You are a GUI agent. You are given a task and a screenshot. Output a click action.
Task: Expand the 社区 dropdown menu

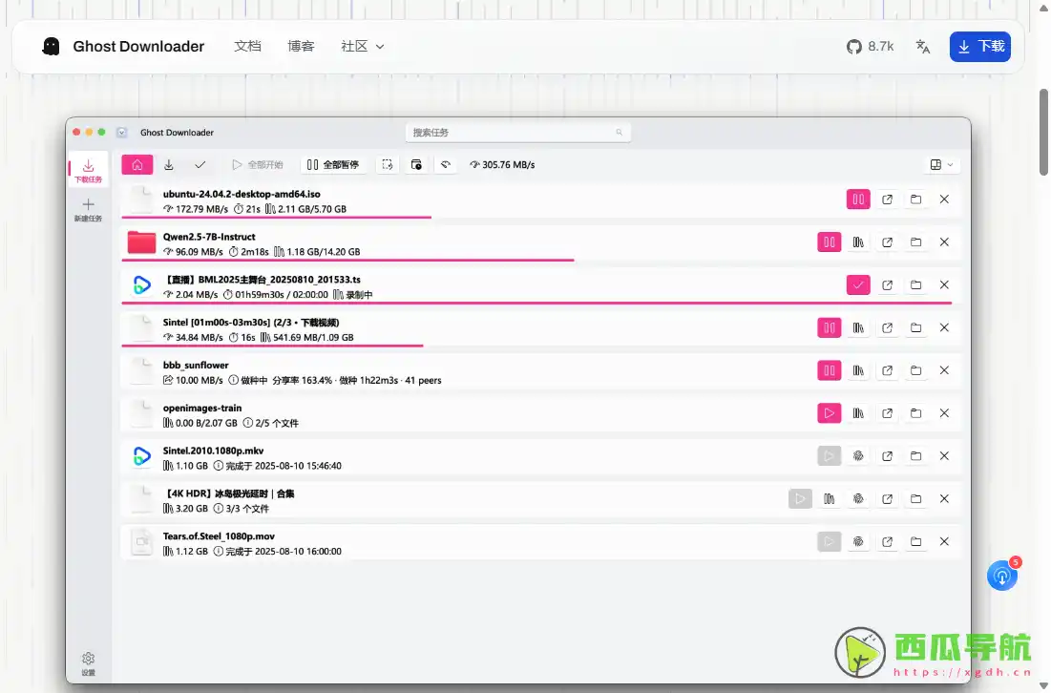pos(362,46)
